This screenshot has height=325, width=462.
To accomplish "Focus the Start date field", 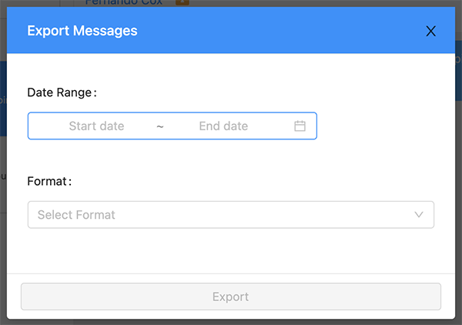I will 96,126.
